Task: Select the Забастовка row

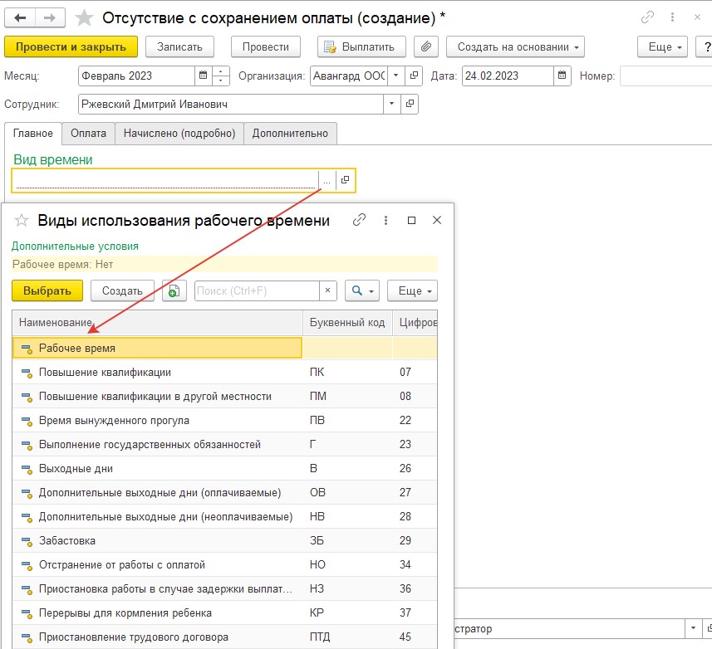Action: click(225, 540)
